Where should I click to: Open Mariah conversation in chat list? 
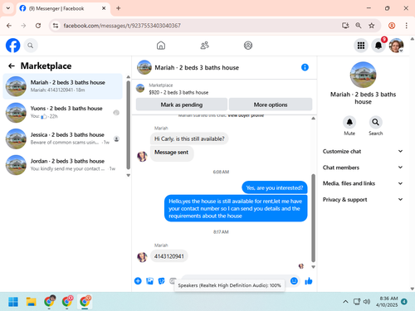click(63, 86)
